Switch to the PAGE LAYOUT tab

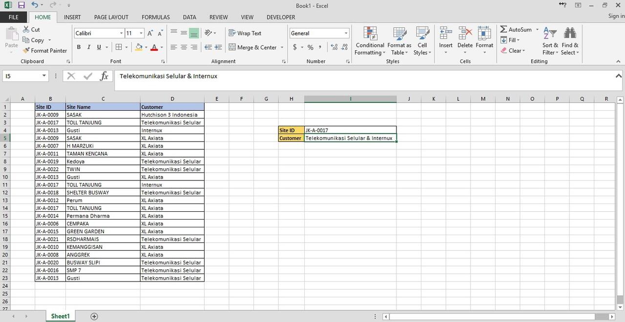(111, 17)
